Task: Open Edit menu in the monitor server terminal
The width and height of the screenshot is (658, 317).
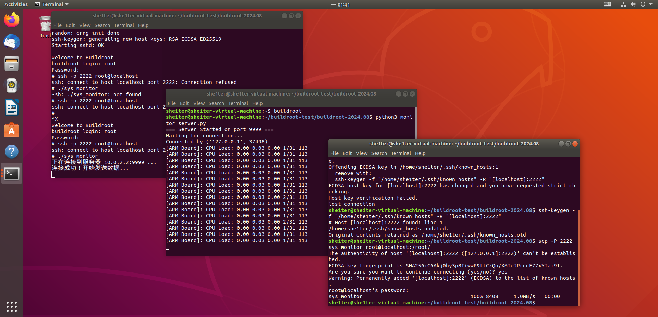Action: [x=184, y=103]
